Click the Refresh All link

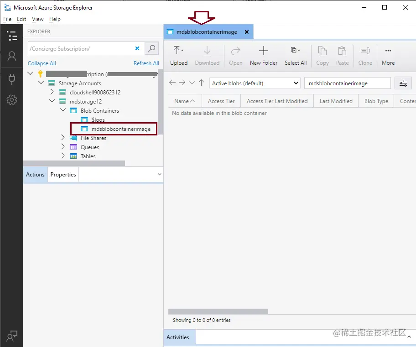point(146,63)
